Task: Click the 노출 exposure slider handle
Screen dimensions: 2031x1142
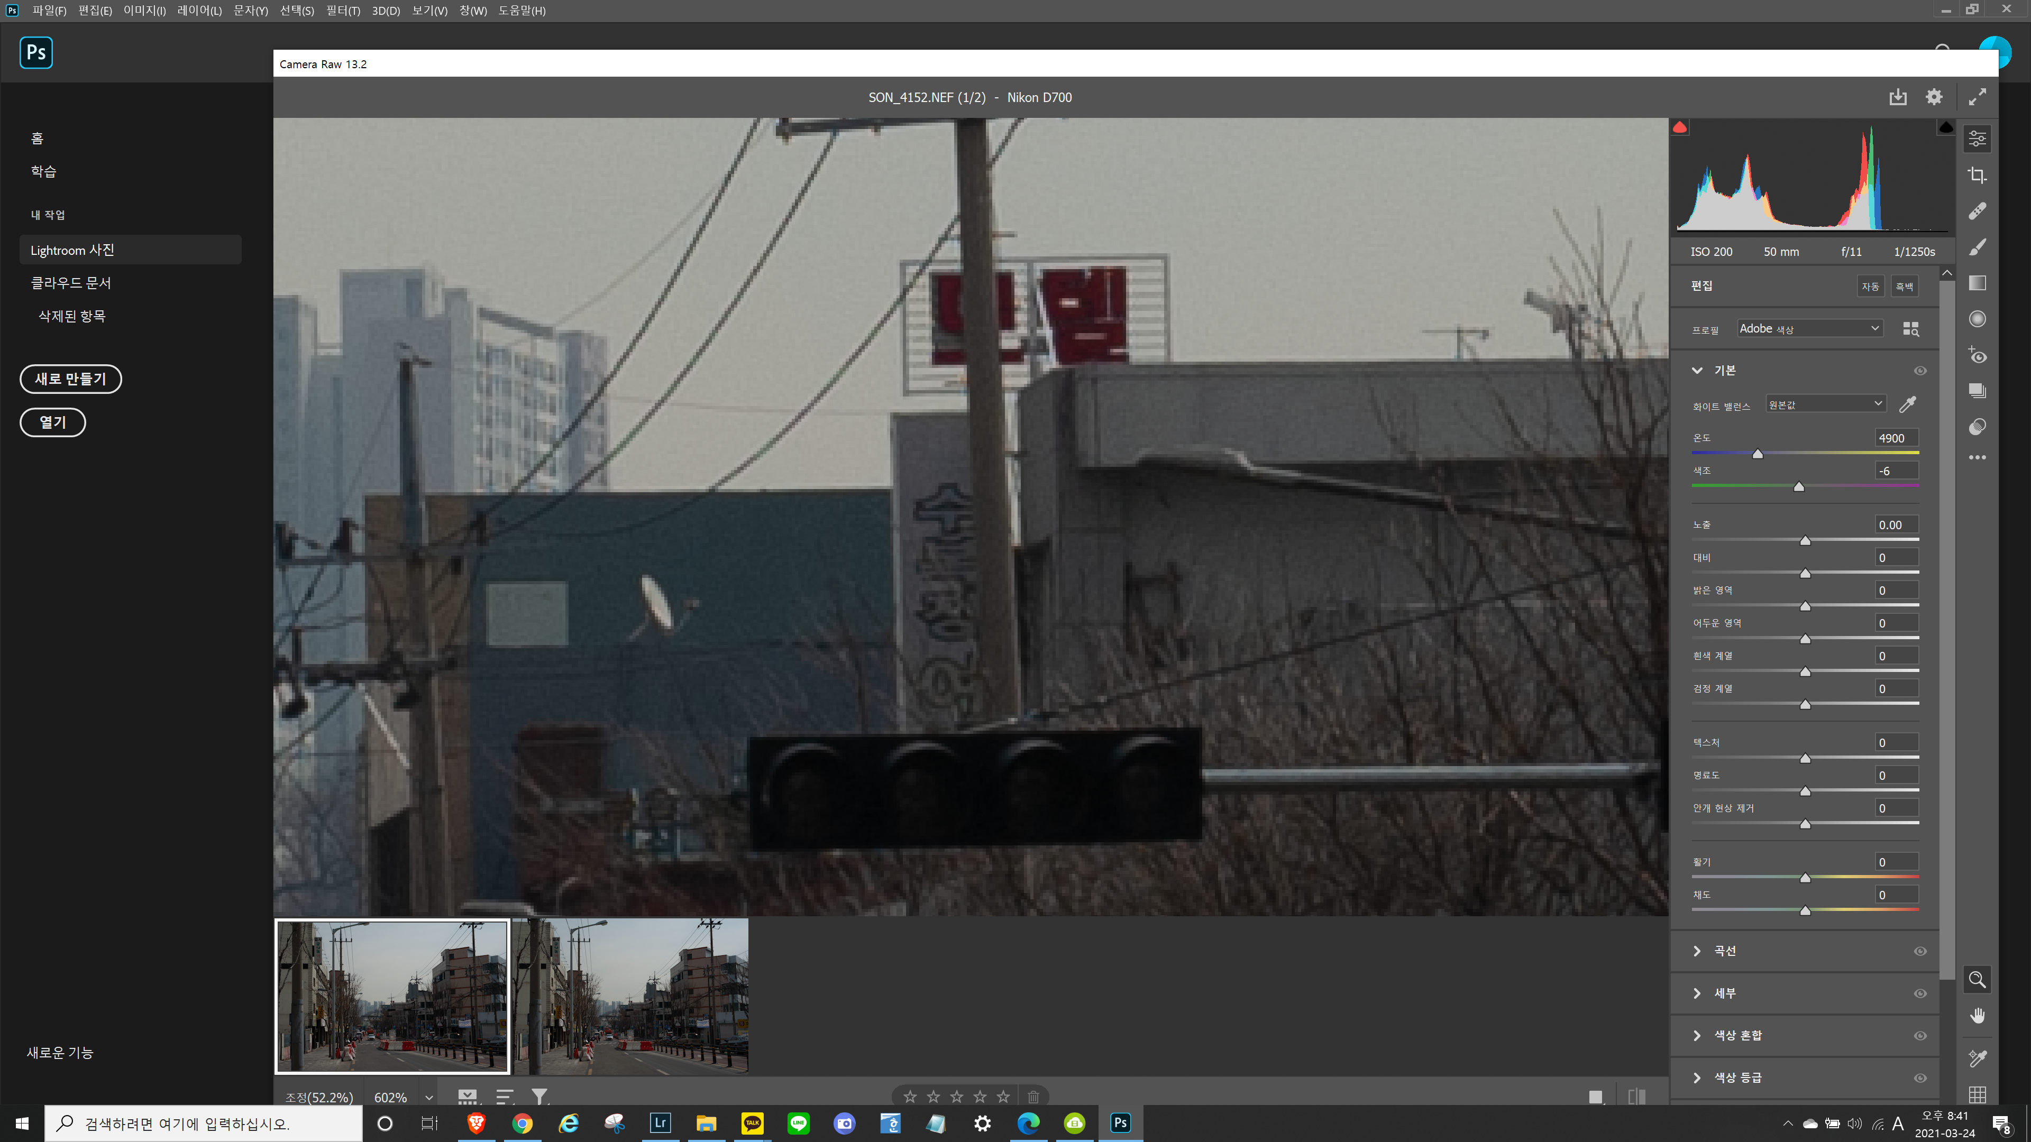Action: click(x=1805, y=541)
